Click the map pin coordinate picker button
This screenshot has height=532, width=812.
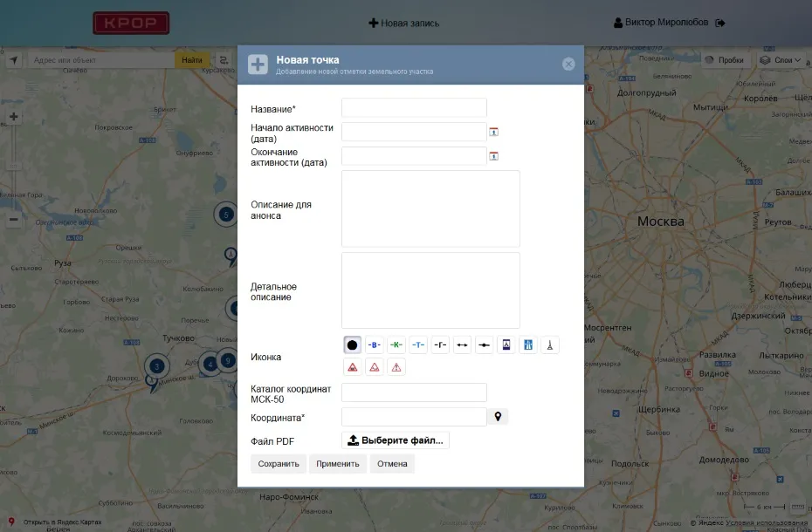click(x=498, y=417)
